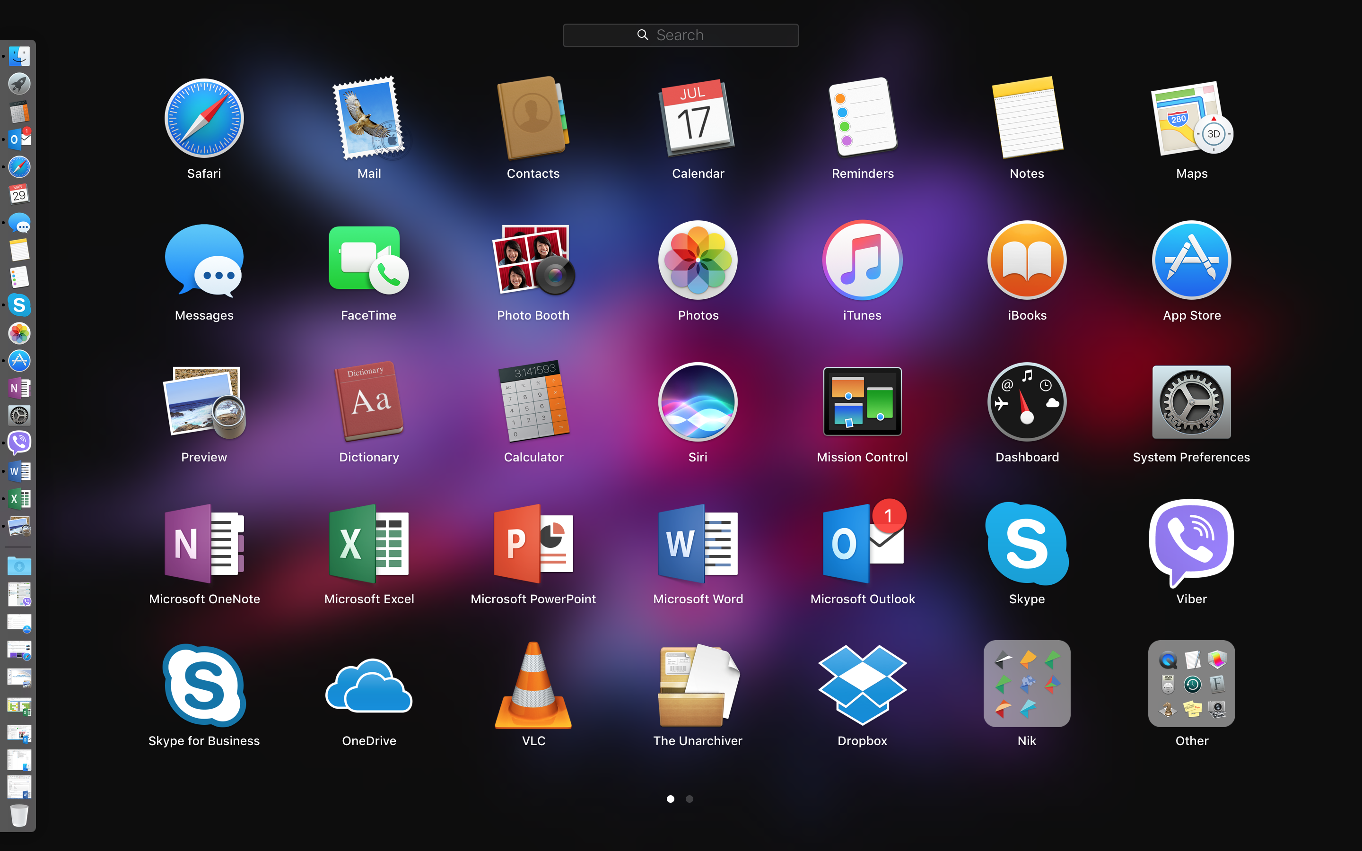Open Finder in the Dock
1362x851 pixels.
coord(19,56)
